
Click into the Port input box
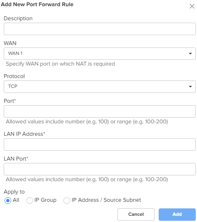click(100, 111)
